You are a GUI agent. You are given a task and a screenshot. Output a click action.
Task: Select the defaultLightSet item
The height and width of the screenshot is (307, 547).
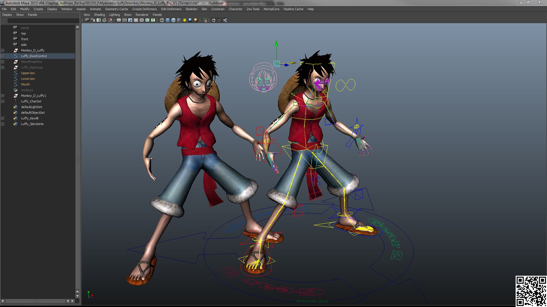click(31, 107)
